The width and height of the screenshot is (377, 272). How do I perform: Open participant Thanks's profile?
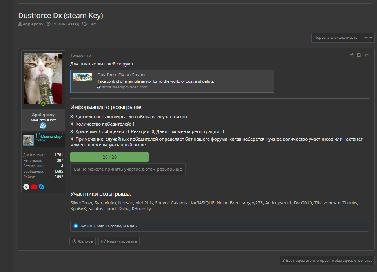(x=350, y=203)
